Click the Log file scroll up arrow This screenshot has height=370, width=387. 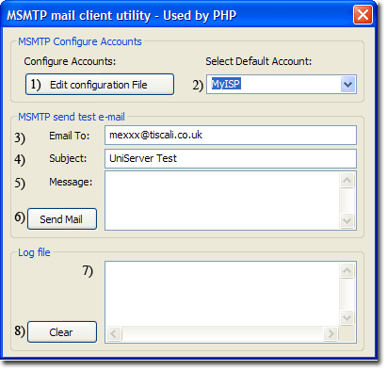click(x=347, y=270)
